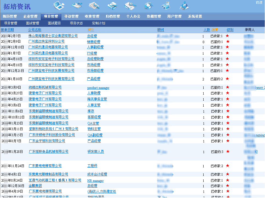Click the single book with magnifier icon

pos(112,5)
